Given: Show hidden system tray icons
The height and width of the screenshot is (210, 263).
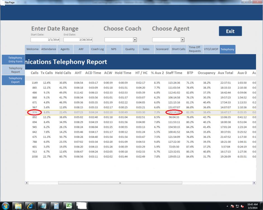Looking at the screenshot, I should pyautogui.click(x=227, y=206).
